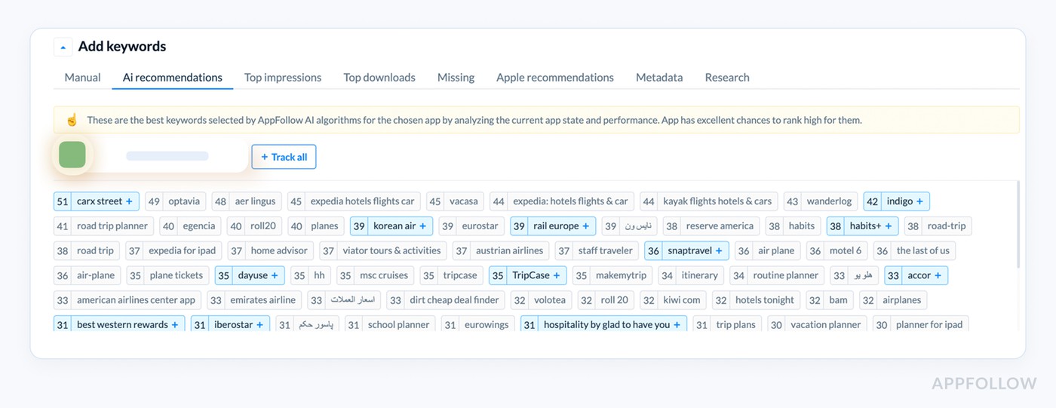The width and height of the screenshot is (1056, 408).
Task: Select hotels tonight keyword
Action: click(756, 299)
